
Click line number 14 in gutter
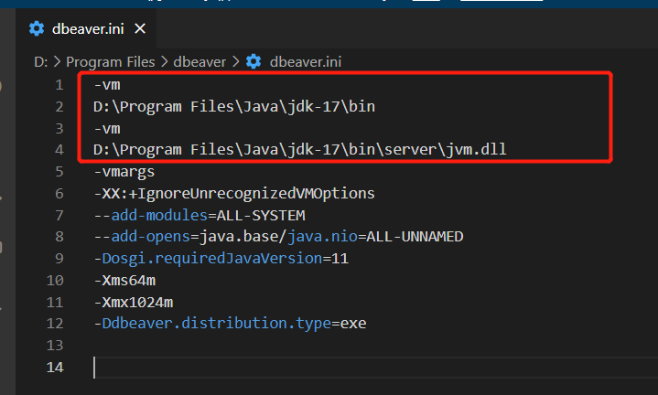(x=55, y=368)
